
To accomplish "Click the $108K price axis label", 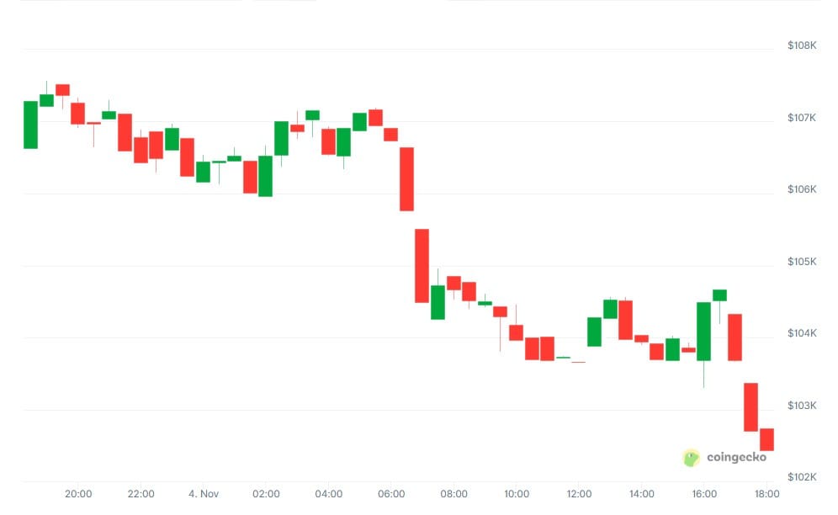I will (x=802, y=45).
